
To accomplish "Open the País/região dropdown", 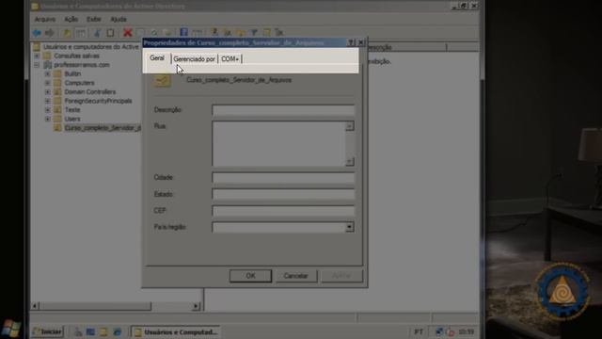I will 349,227.
